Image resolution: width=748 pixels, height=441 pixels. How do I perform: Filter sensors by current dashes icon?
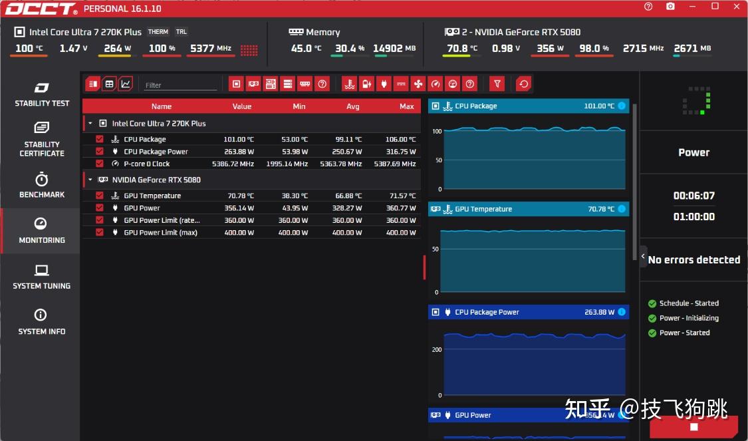coord(401,84)
